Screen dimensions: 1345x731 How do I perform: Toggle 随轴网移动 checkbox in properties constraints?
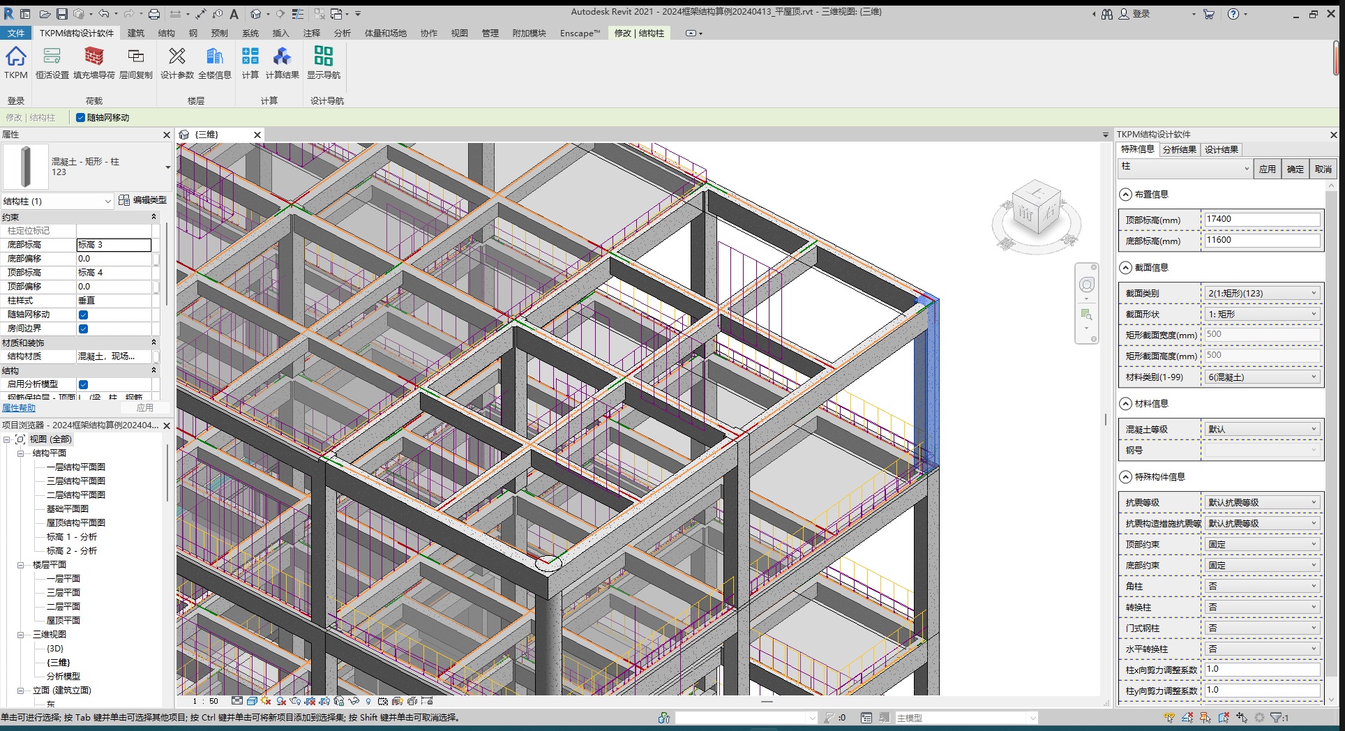(x=84, y=315)
